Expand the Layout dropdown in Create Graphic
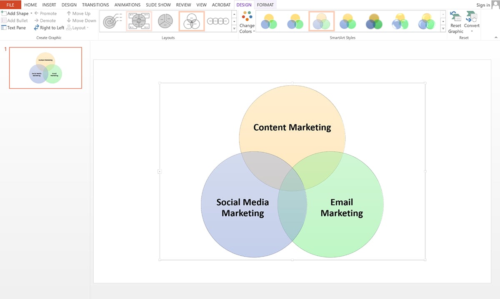 point(88,27)
